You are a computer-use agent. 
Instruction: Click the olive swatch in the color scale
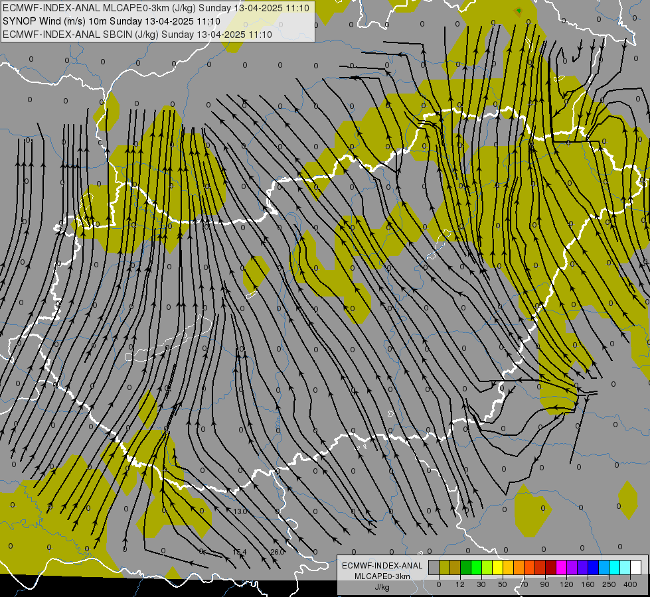(x=444, y=567)
